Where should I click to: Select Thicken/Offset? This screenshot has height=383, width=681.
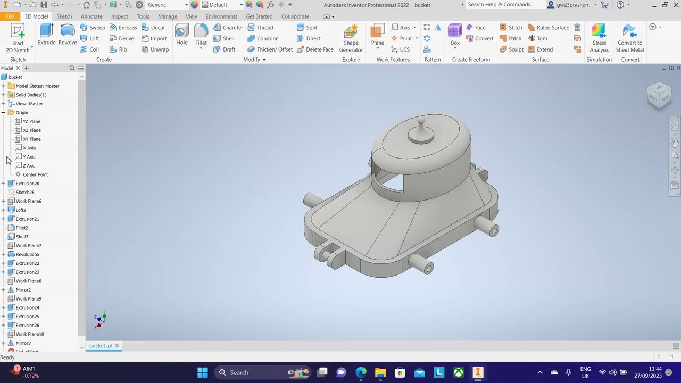click(x=270, y=49)
